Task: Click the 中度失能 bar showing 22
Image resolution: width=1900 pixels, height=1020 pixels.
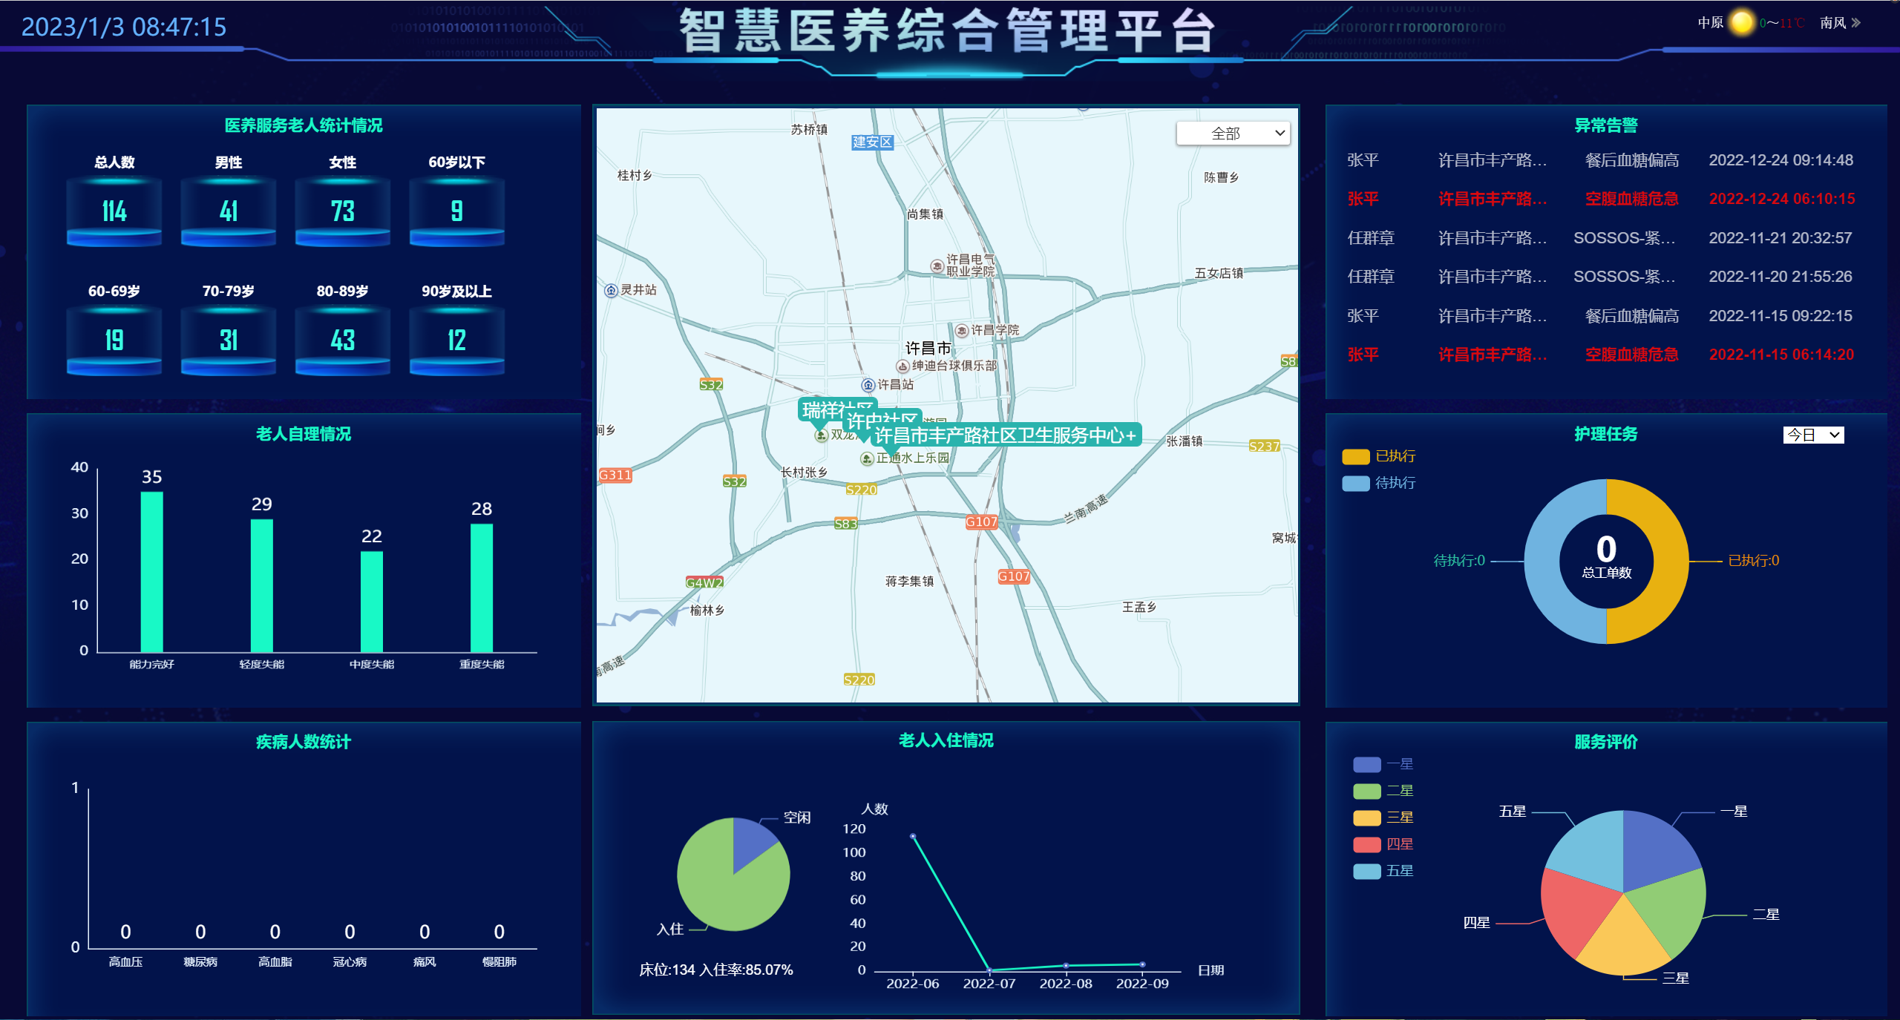Action: coord(372,602)
